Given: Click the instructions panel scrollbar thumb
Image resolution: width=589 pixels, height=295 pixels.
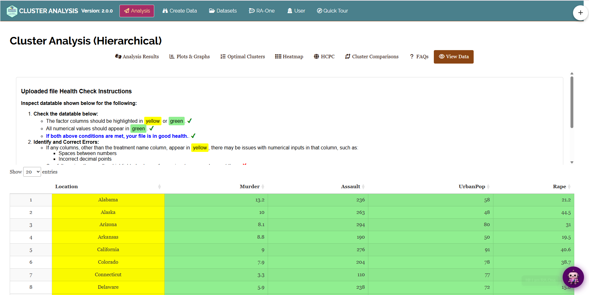Looking at the screenshot, I should pyautogui.click(x=572, y=102).
